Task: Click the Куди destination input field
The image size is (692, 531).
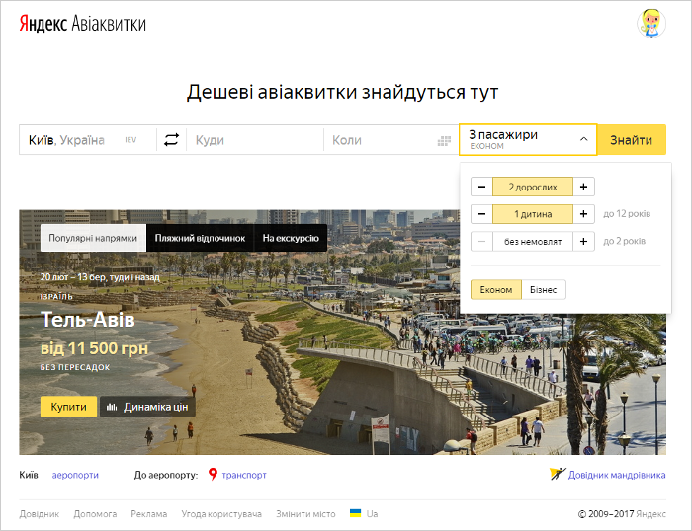Action: tap(255, 140)
